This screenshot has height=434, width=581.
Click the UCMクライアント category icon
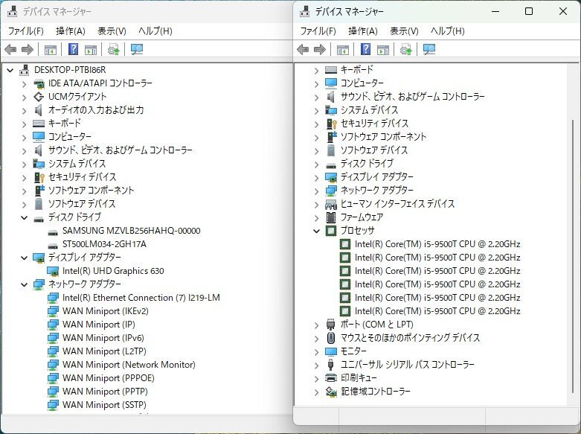[x=39, y=97]
